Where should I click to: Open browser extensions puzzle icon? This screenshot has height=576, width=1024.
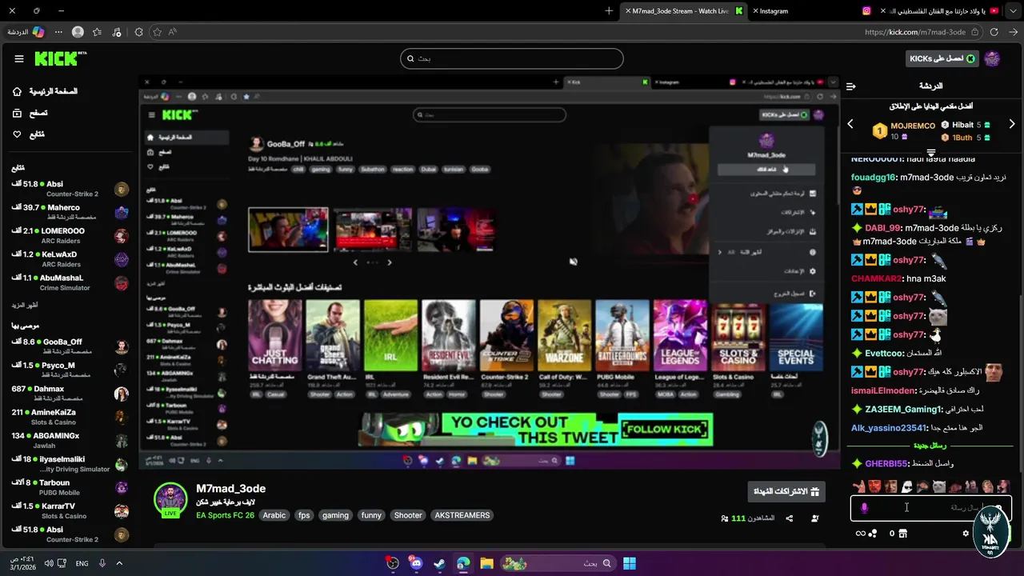pyautogui.click(x=139, y=32)
